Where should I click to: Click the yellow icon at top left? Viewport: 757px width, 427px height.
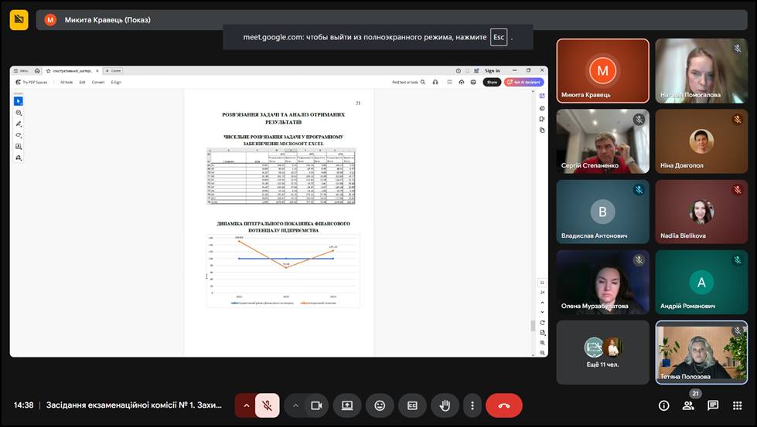click(x=19, y=19)
